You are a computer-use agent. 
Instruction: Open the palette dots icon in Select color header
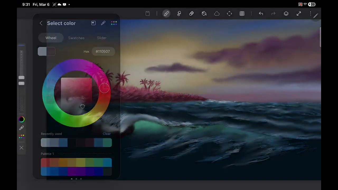click(x=114, y=23)
